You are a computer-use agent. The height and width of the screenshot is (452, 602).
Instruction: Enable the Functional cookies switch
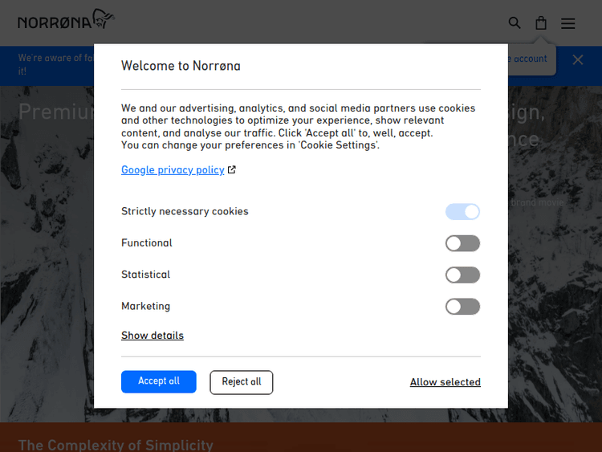point(462,243)
